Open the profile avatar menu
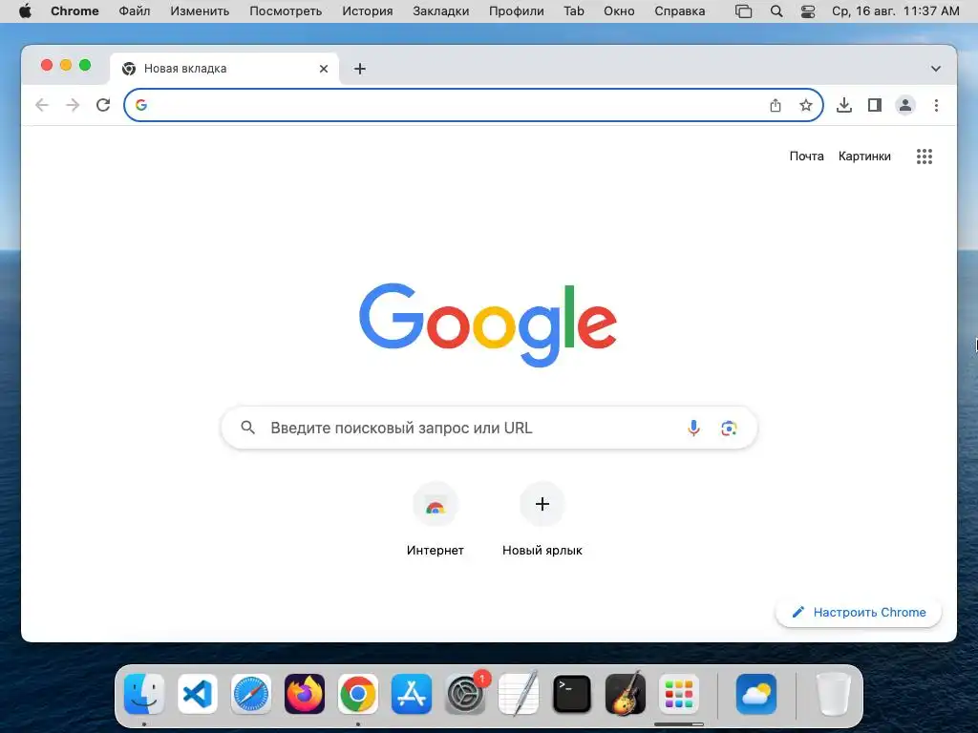The width and height of the screenshot is (978, 733). click(x=905, y=105)
